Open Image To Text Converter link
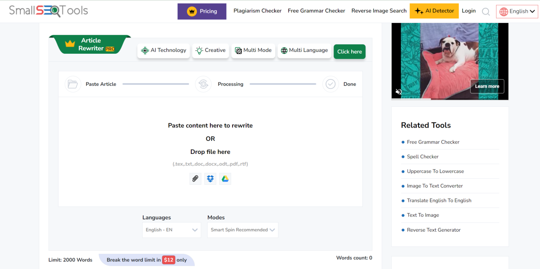The image size is (540, 269). pos(435,186)
